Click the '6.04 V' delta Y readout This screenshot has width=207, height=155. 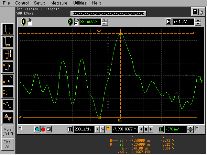point(168,148)
